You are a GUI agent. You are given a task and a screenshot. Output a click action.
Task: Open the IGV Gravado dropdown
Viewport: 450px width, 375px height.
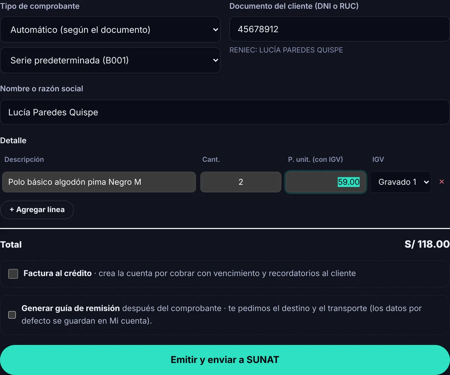(x=401, y=182)
